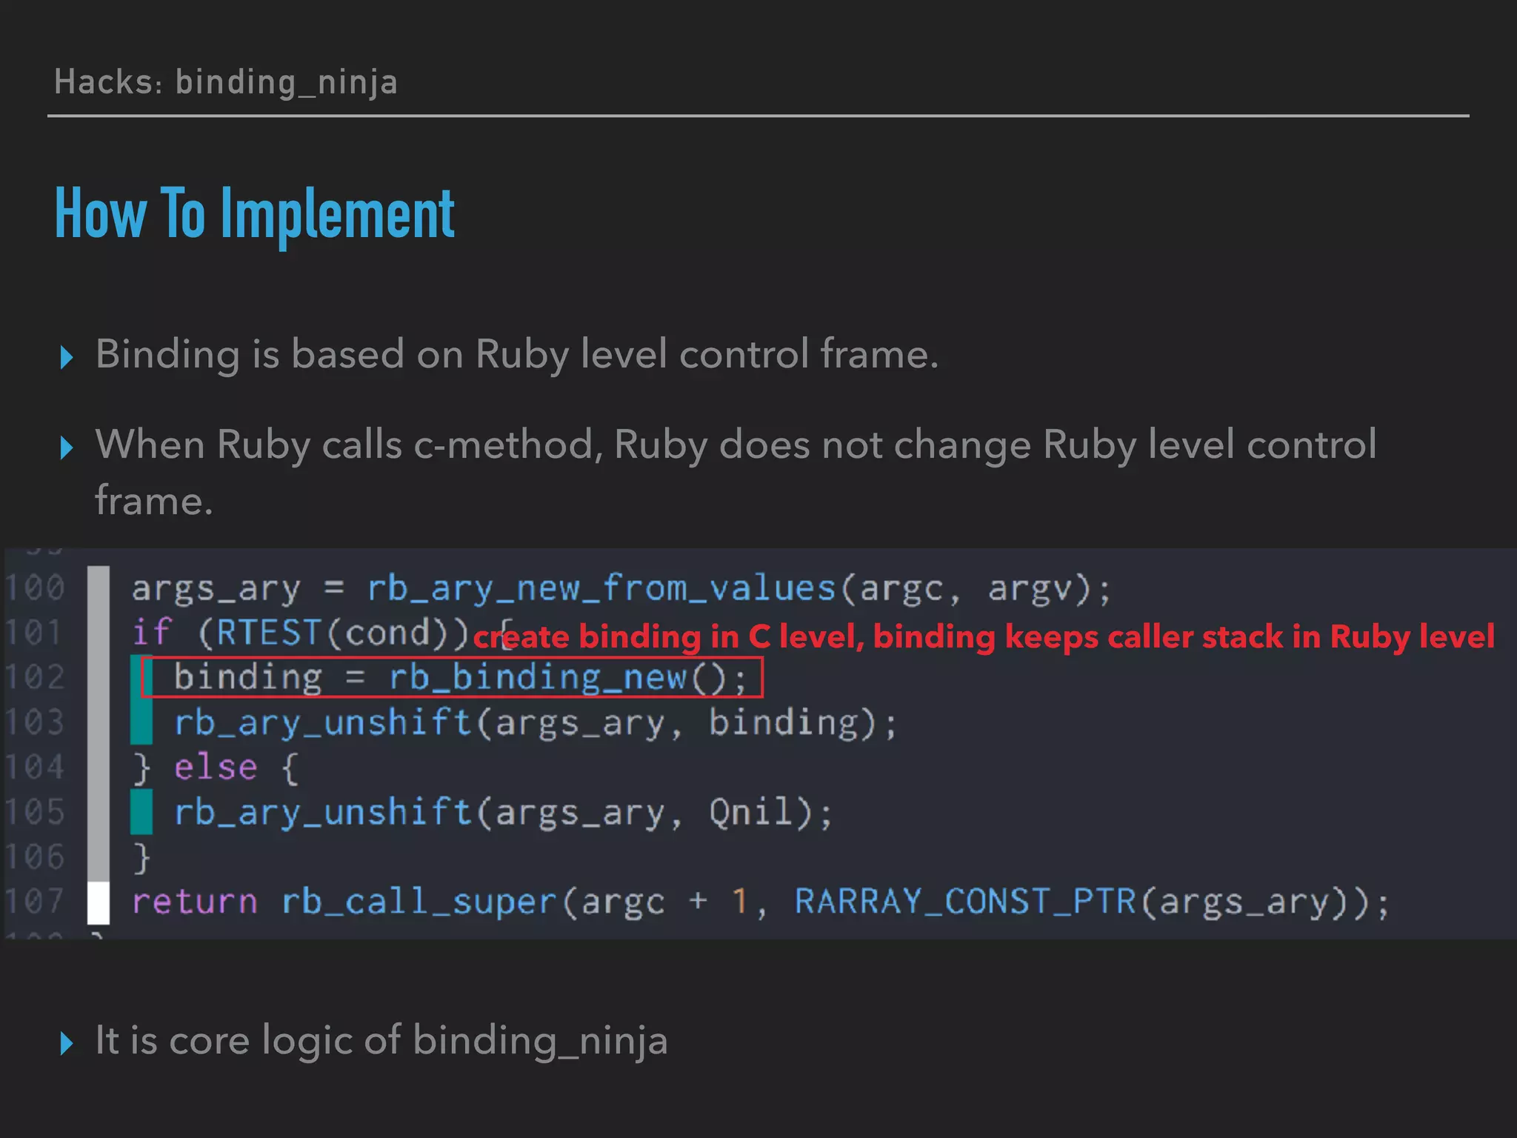The width and height of the screenshot is (1517, 1138).
Task: Click the 'How To Implement' slide title
Action: tap(255, 213)
